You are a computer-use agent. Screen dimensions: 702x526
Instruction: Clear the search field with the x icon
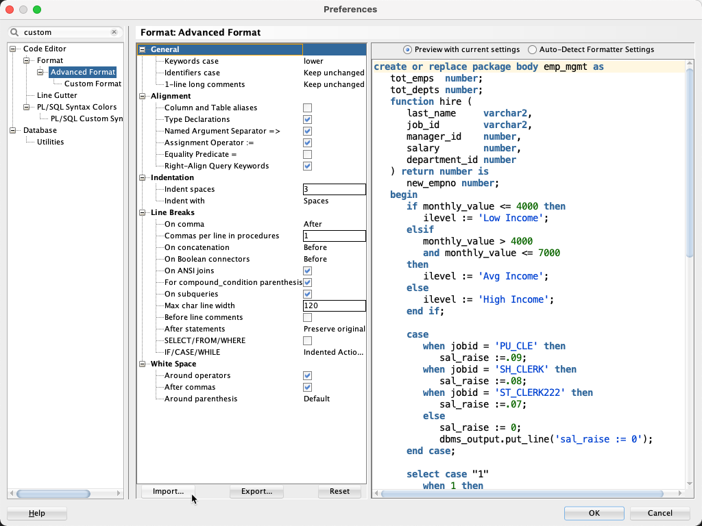tap(114, 32)
